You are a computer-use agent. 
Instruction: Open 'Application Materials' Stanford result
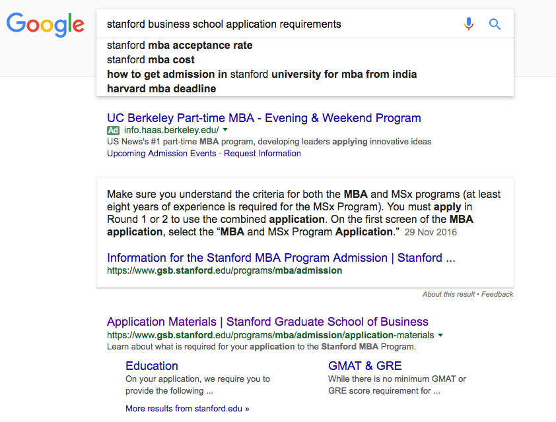[267, 322]
